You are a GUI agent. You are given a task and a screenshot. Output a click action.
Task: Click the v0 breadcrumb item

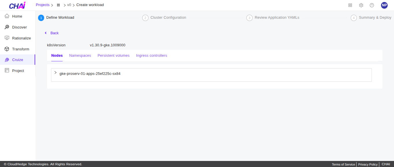69,5
